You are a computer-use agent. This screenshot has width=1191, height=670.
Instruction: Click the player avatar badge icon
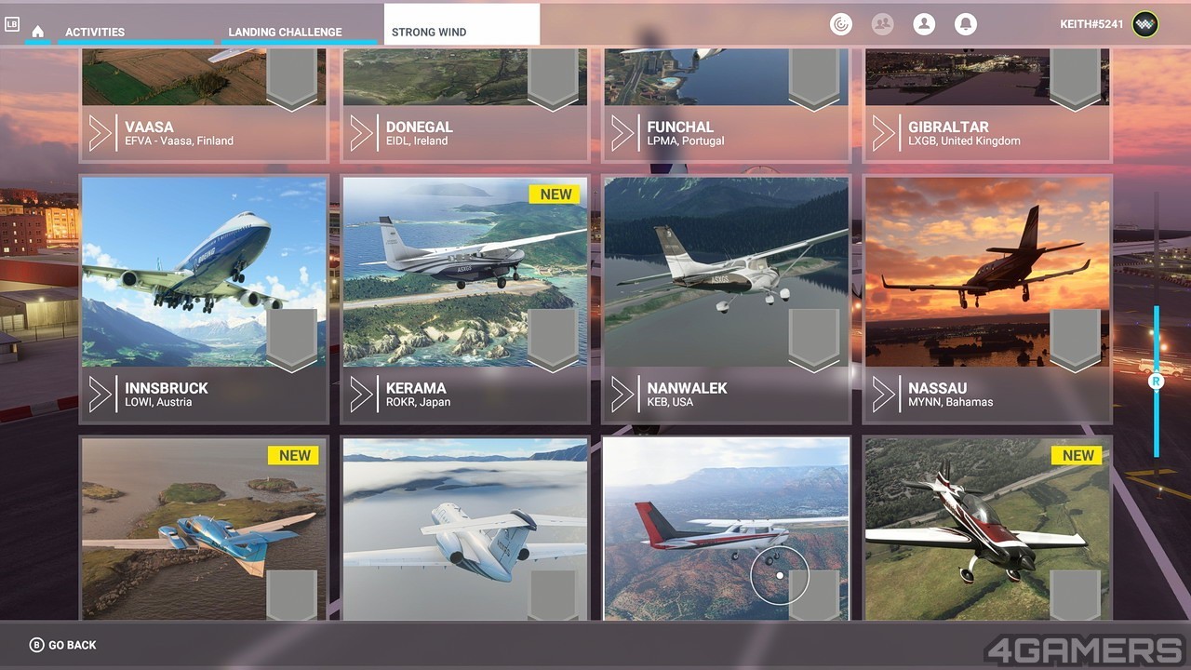[1145, 24]
